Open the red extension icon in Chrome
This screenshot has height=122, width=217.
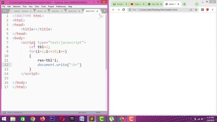click(207, 10)
